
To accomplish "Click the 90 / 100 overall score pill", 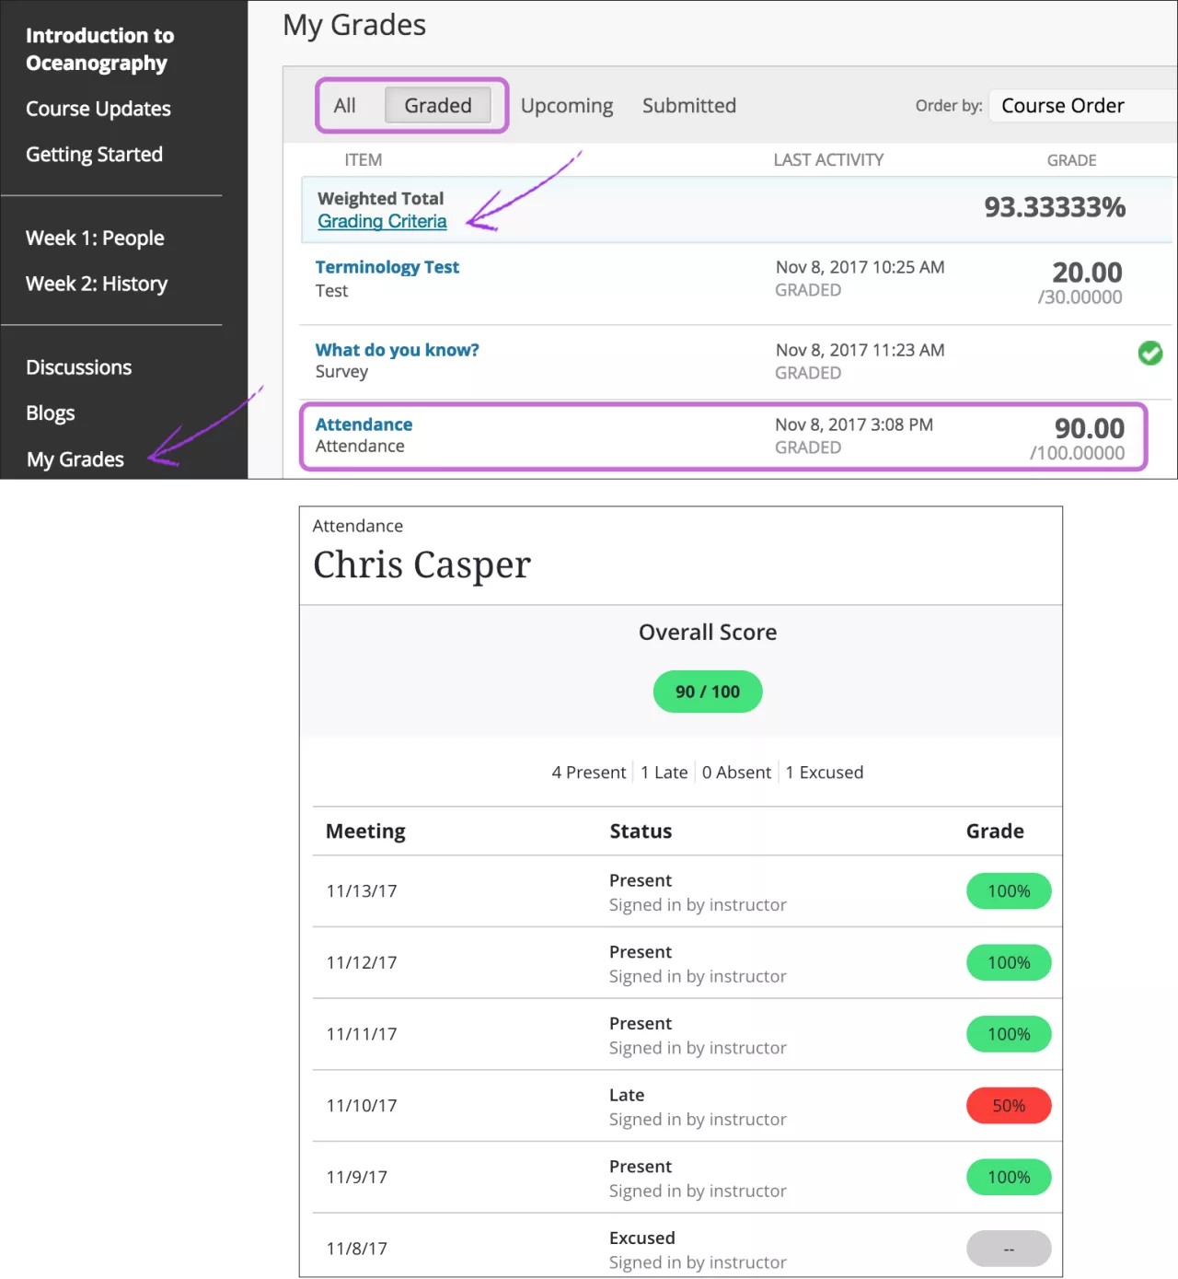I will (x=707, y=692).
